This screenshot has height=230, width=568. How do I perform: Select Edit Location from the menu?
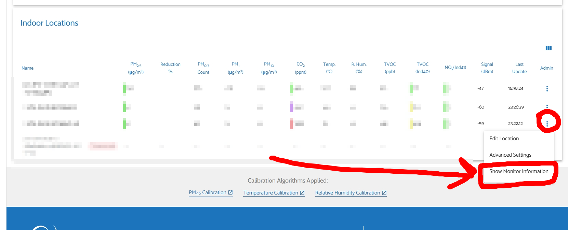[504, 139]
